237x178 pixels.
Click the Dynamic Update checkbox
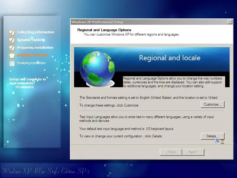(12, 40)
